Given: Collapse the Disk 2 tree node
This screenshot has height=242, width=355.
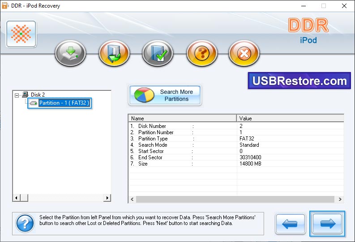Looking at the screenshot, I should 17,95.
